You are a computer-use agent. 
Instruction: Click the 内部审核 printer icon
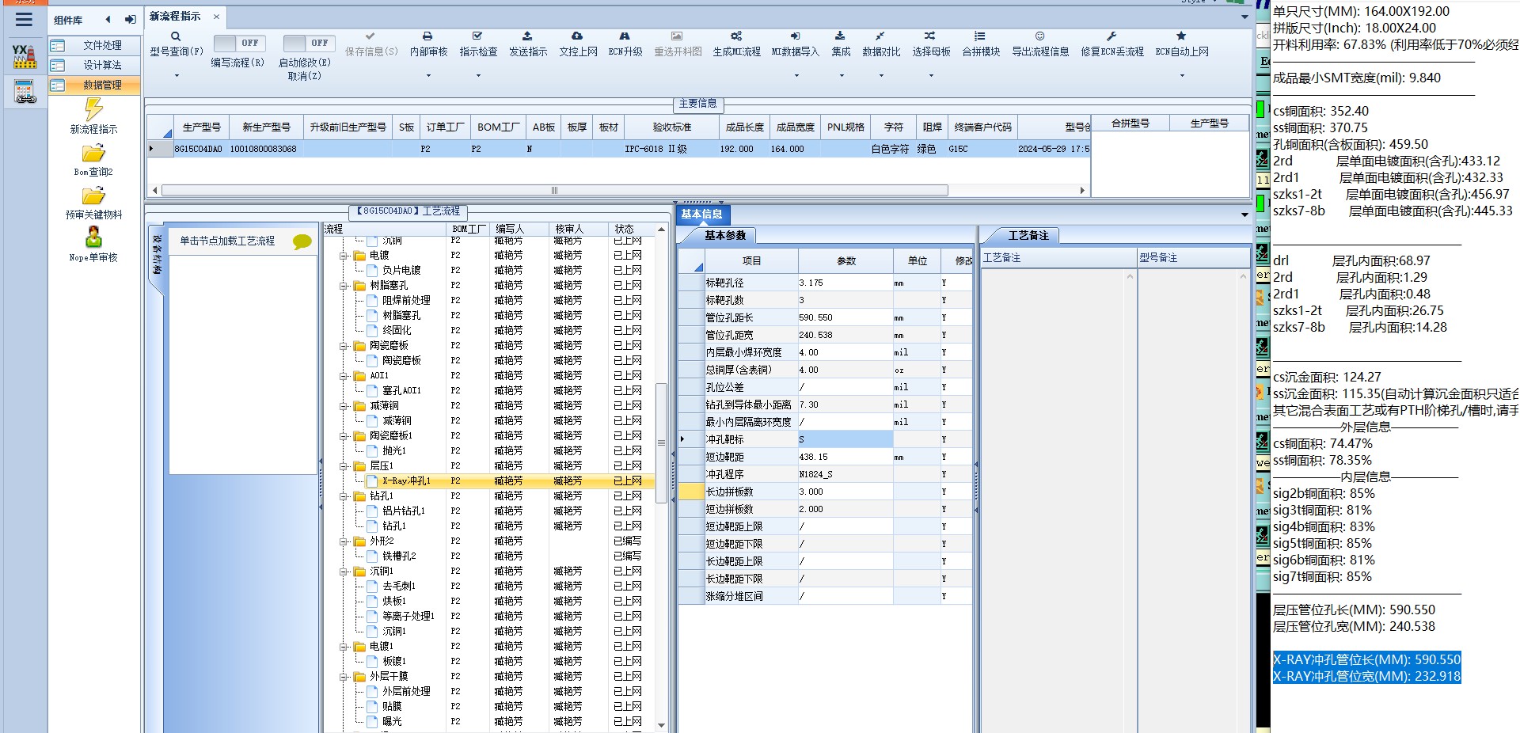[427, 36]
